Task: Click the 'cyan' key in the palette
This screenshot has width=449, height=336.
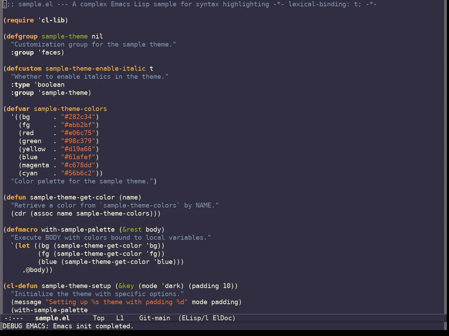Action: click(x=30, y=173)
